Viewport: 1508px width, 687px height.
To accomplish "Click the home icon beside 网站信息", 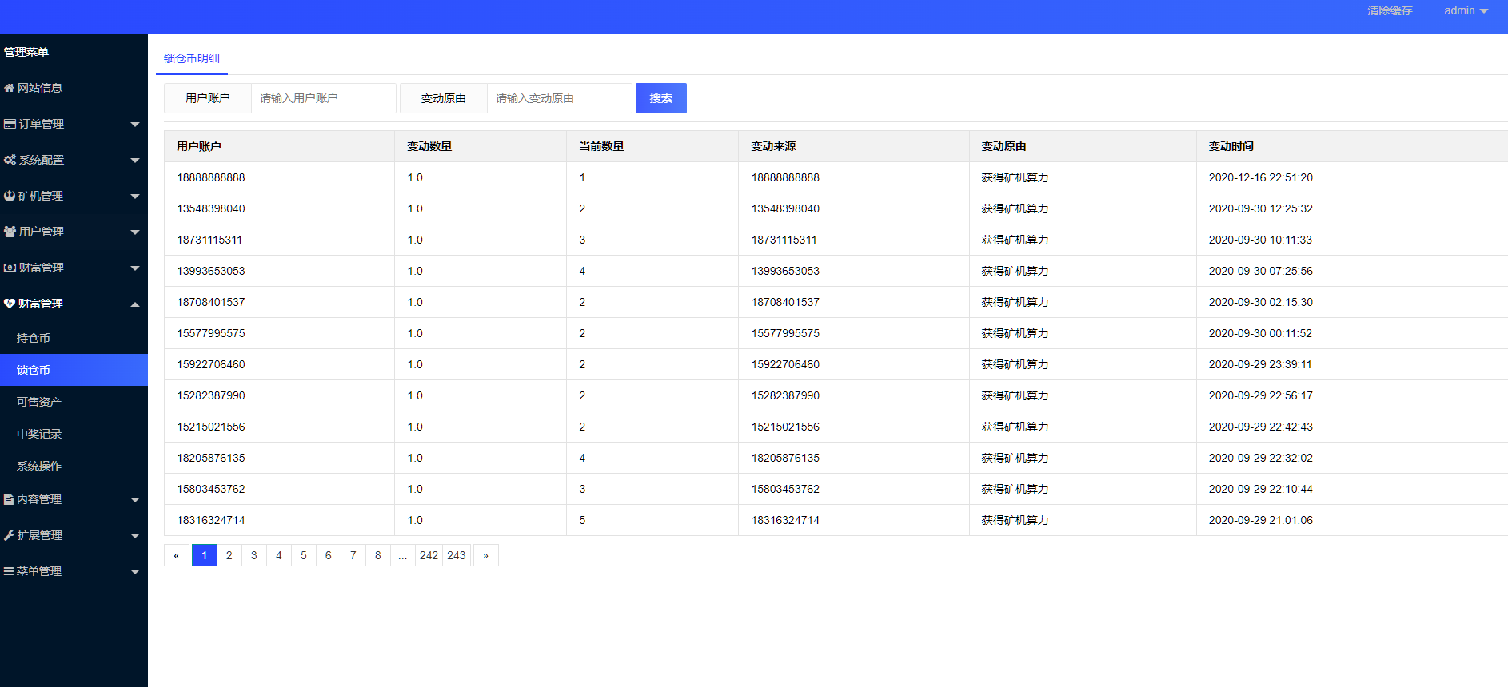I will coord(10,88).
